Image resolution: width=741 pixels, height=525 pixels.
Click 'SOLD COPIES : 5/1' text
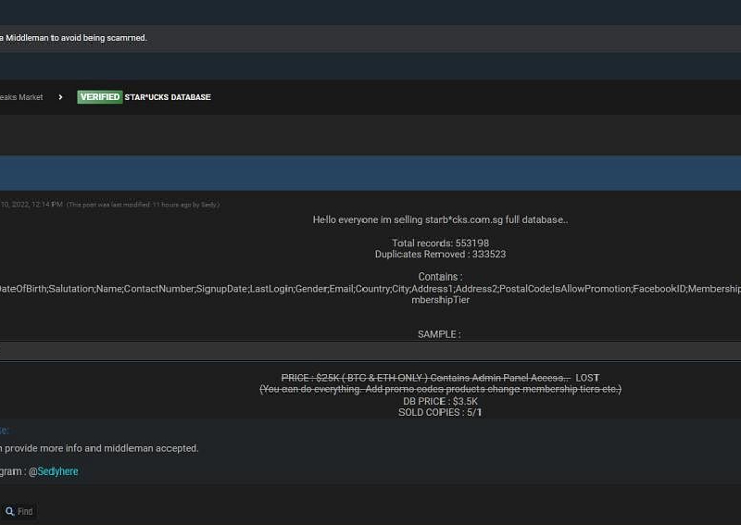point(441,412)
